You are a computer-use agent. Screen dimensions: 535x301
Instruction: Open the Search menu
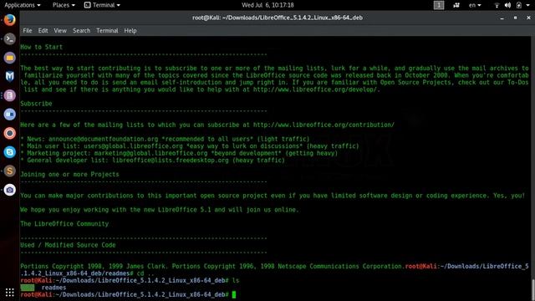coord(82,31)
